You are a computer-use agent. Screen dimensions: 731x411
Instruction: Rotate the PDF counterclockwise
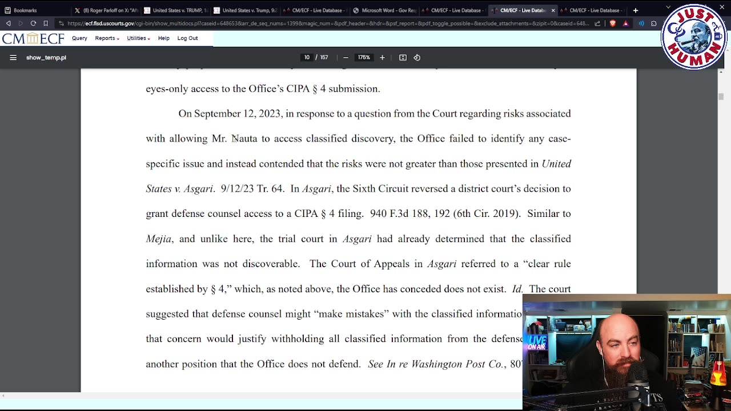pyautogui.click(x=417, y=58)
